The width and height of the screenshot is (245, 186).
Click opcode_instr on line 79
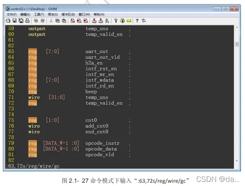(103, 143)
